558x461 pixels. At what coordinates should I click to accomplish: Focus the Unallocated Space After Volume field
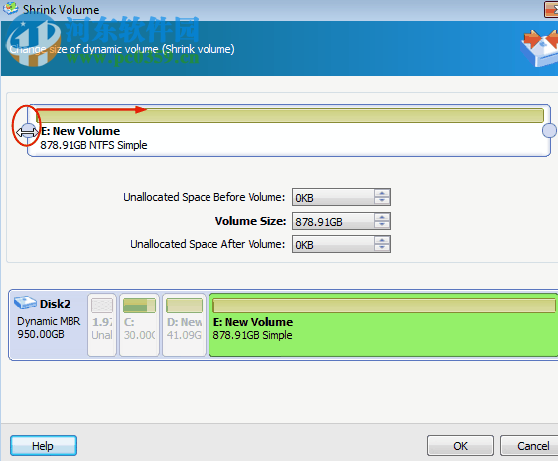(334, 244)
